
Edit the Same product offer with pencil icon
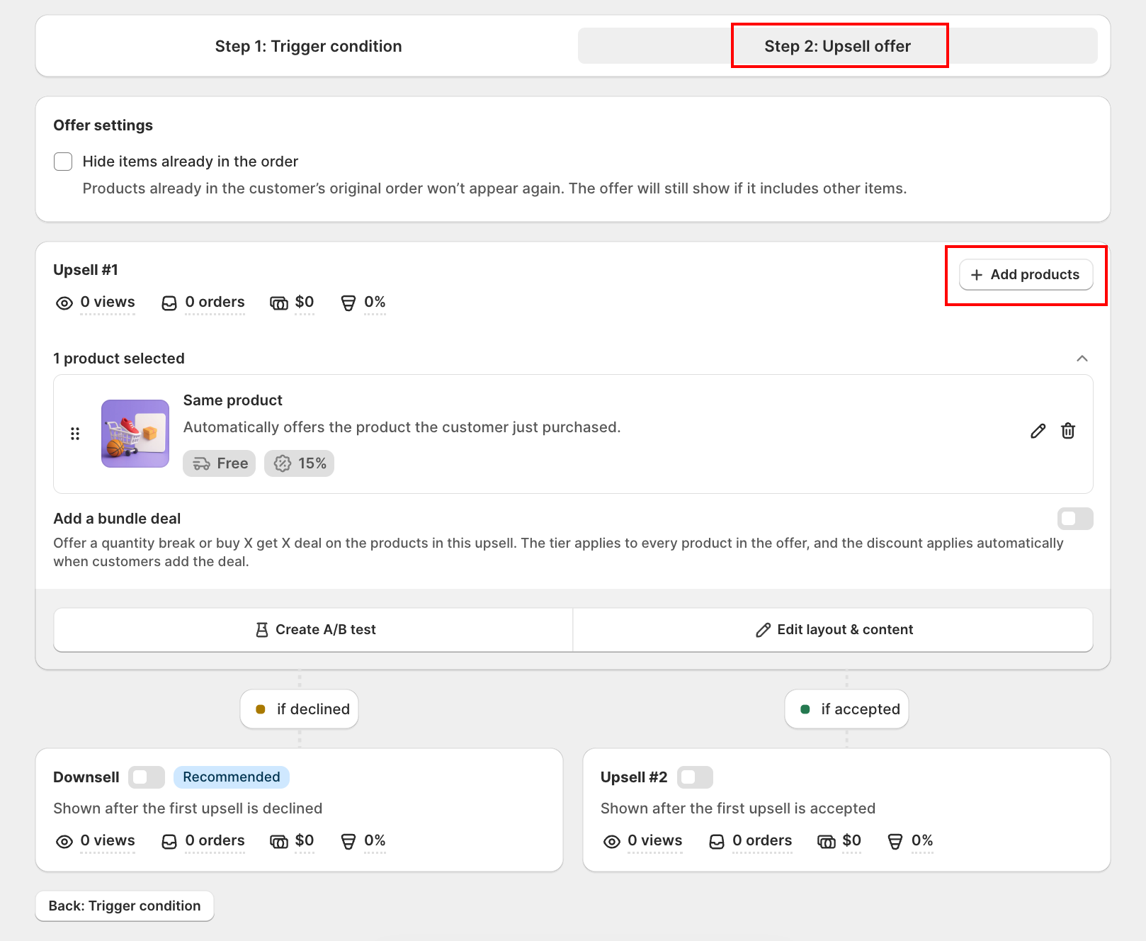[x=1038, y=431]
